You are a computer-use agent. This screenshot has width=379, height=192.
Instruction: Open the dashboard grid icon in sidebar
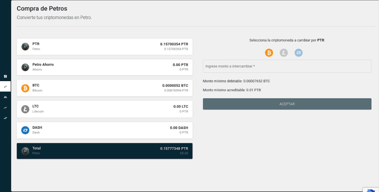click(x=5, y=76)
